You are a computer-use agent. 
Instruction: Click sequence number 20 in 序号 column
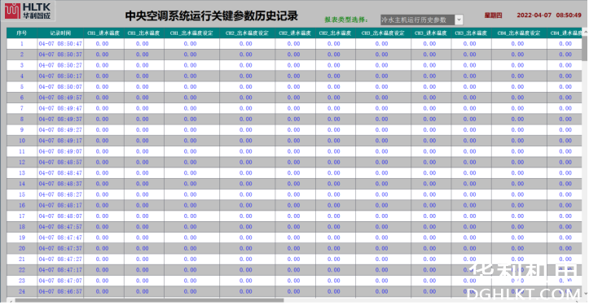pos(22,248)
